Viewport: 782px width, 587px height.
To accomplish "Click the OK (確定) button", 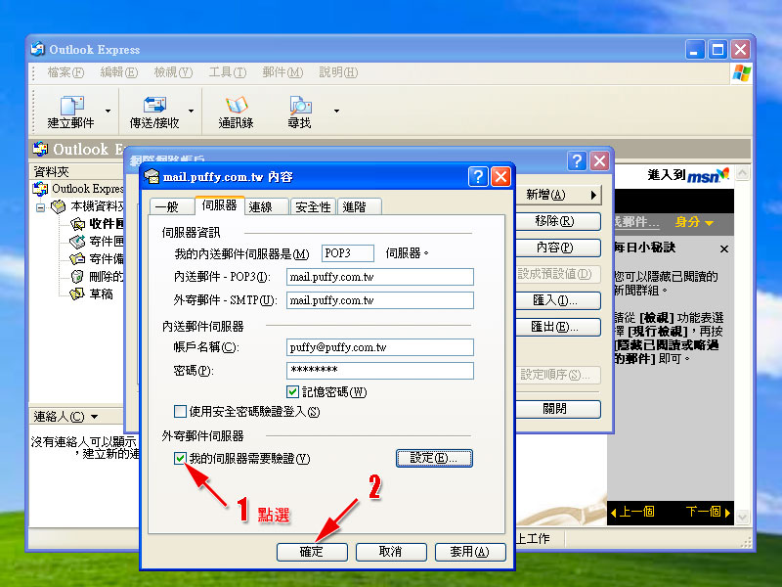I will pyautogui.click(x=312, y=552).
